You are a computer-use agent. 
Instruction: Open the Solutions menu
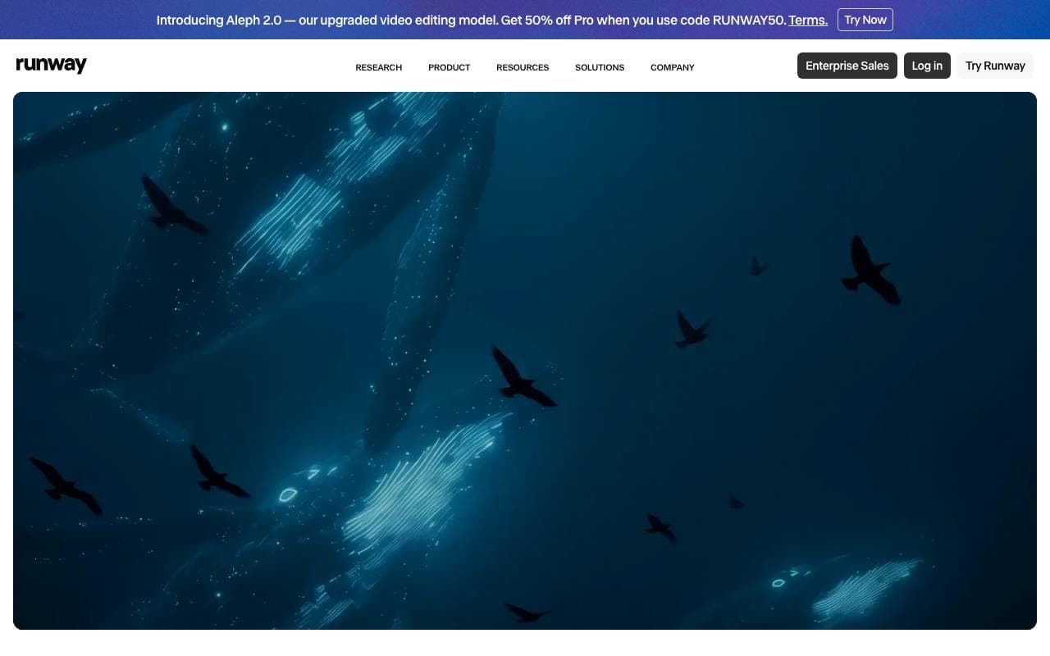(600, 67)
